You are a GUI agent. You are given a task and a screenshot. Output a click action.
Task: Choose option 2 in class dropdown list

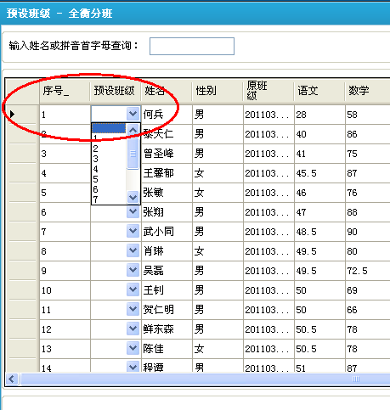tap(109, 149)
